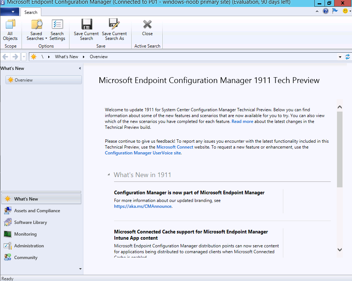Expand the root backslash breadcrumb arrow
This screenshot has width=352, height=281.
coord(49,57)
